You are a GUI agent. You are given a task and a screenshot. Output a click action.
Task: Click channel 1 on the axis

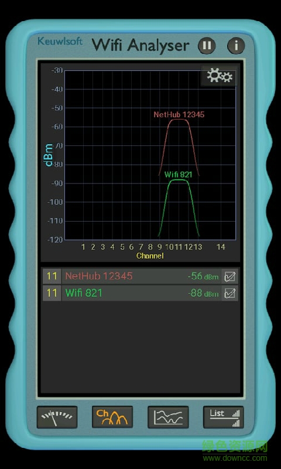[83, 247]
